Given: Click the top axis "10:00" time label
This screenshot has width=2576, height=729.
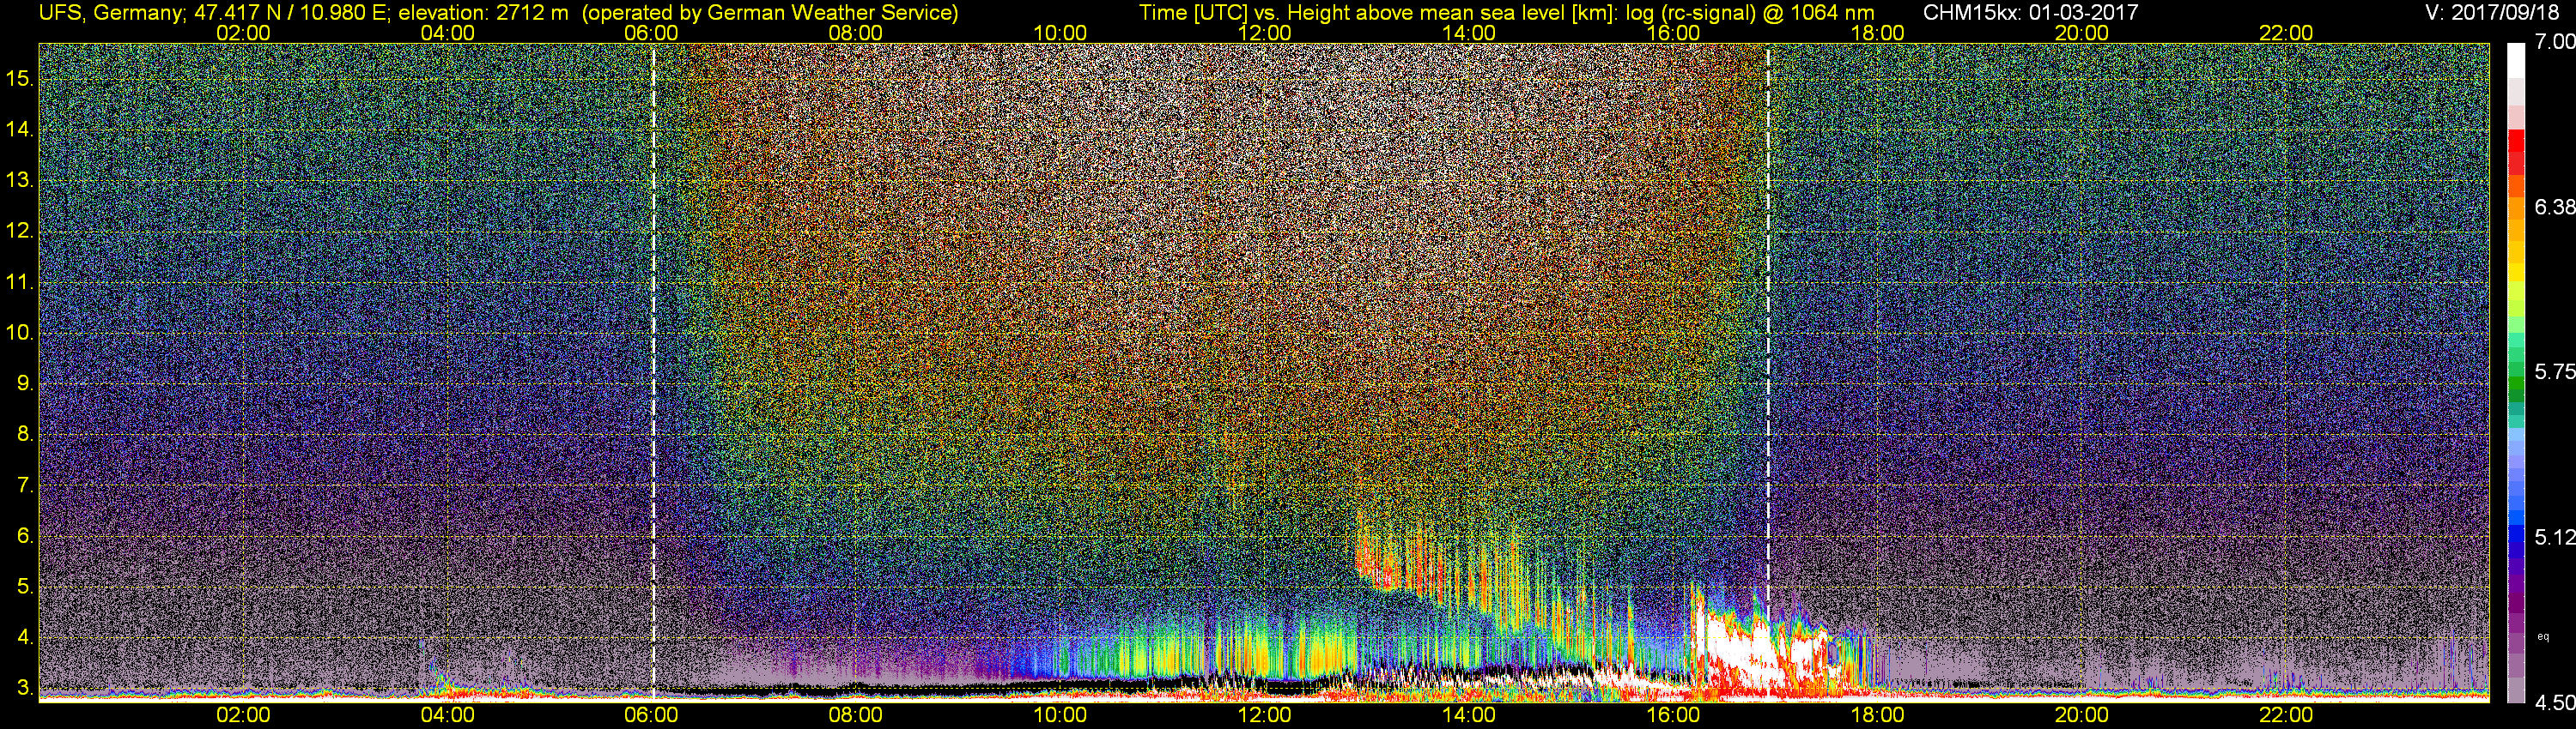Looking at the screenshot, I should 1060,33.
